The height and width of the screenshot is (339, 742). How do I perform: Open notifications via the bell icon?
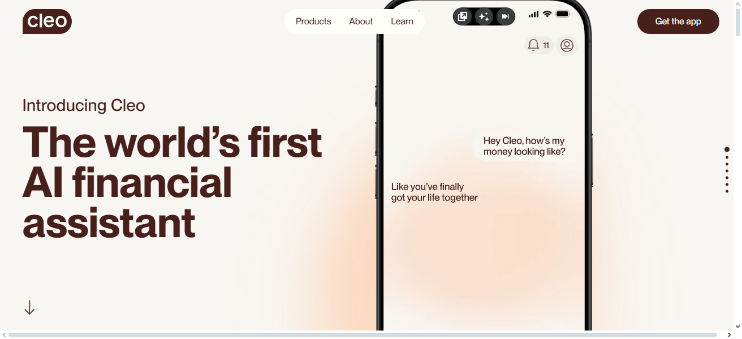coord(533,45)
